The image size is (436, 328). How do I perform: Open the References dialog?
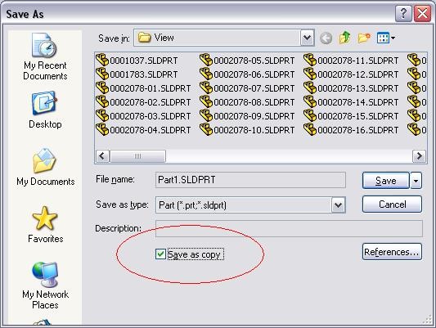tap(392, 252)
